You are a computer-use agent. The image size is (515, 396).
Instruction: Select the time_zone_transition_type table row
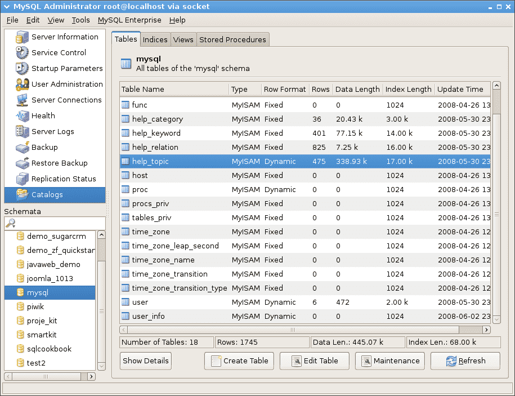[305, 288]
